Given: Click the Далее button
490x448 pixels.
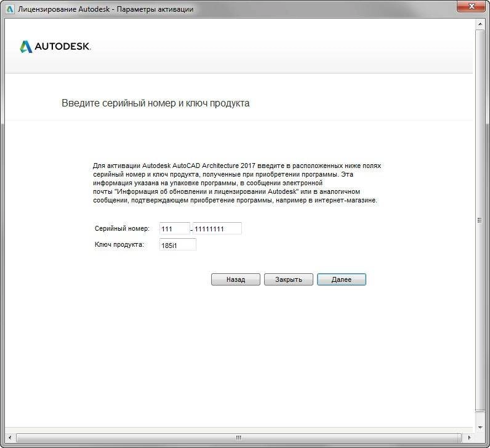Looking at the screenshot, I should [x=341, y=279].
